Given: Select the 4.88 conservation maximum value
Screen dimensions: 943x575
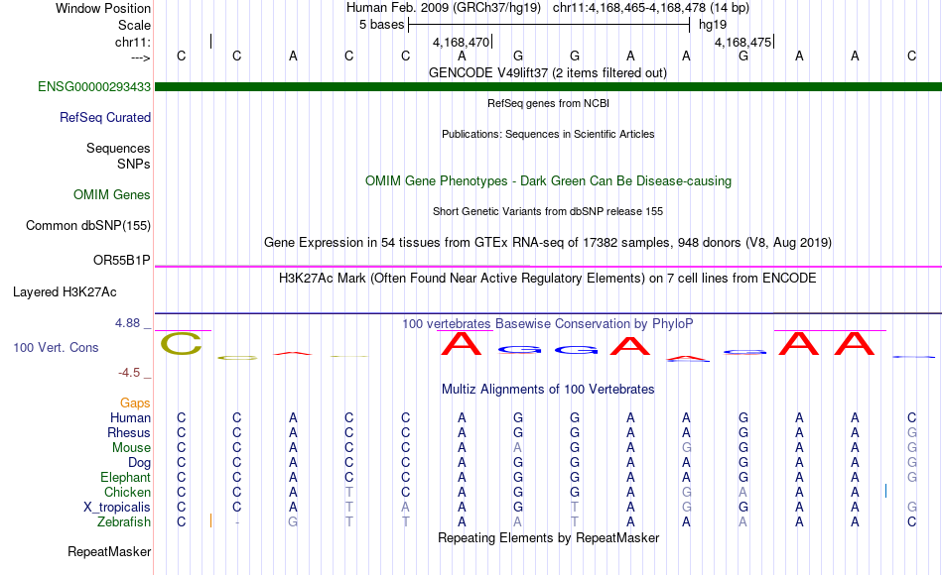Looking at the screenshot, I should point(127,323).
